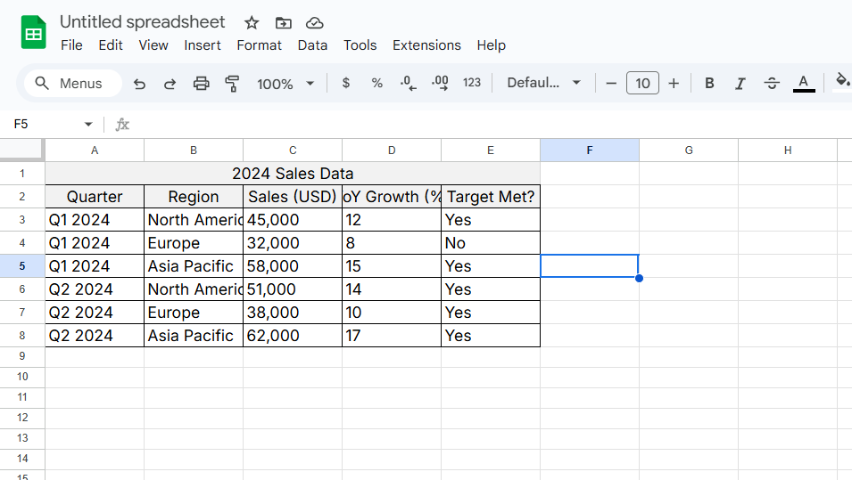Open the Insert menu

coord(203,45)
